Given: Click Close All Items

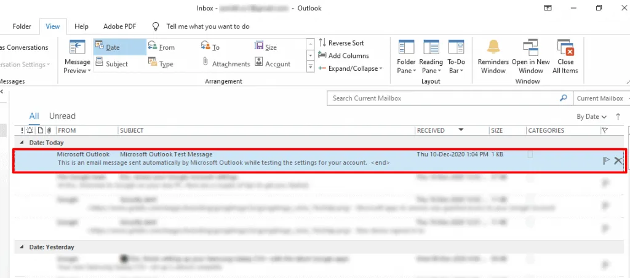Looking at the screenshot, I should pos(565,56).
